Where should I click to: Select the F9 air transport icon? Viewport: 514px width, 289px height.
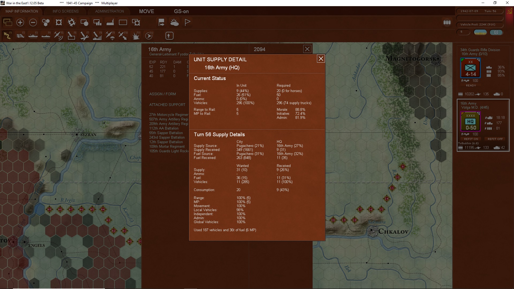pos(110,36)
